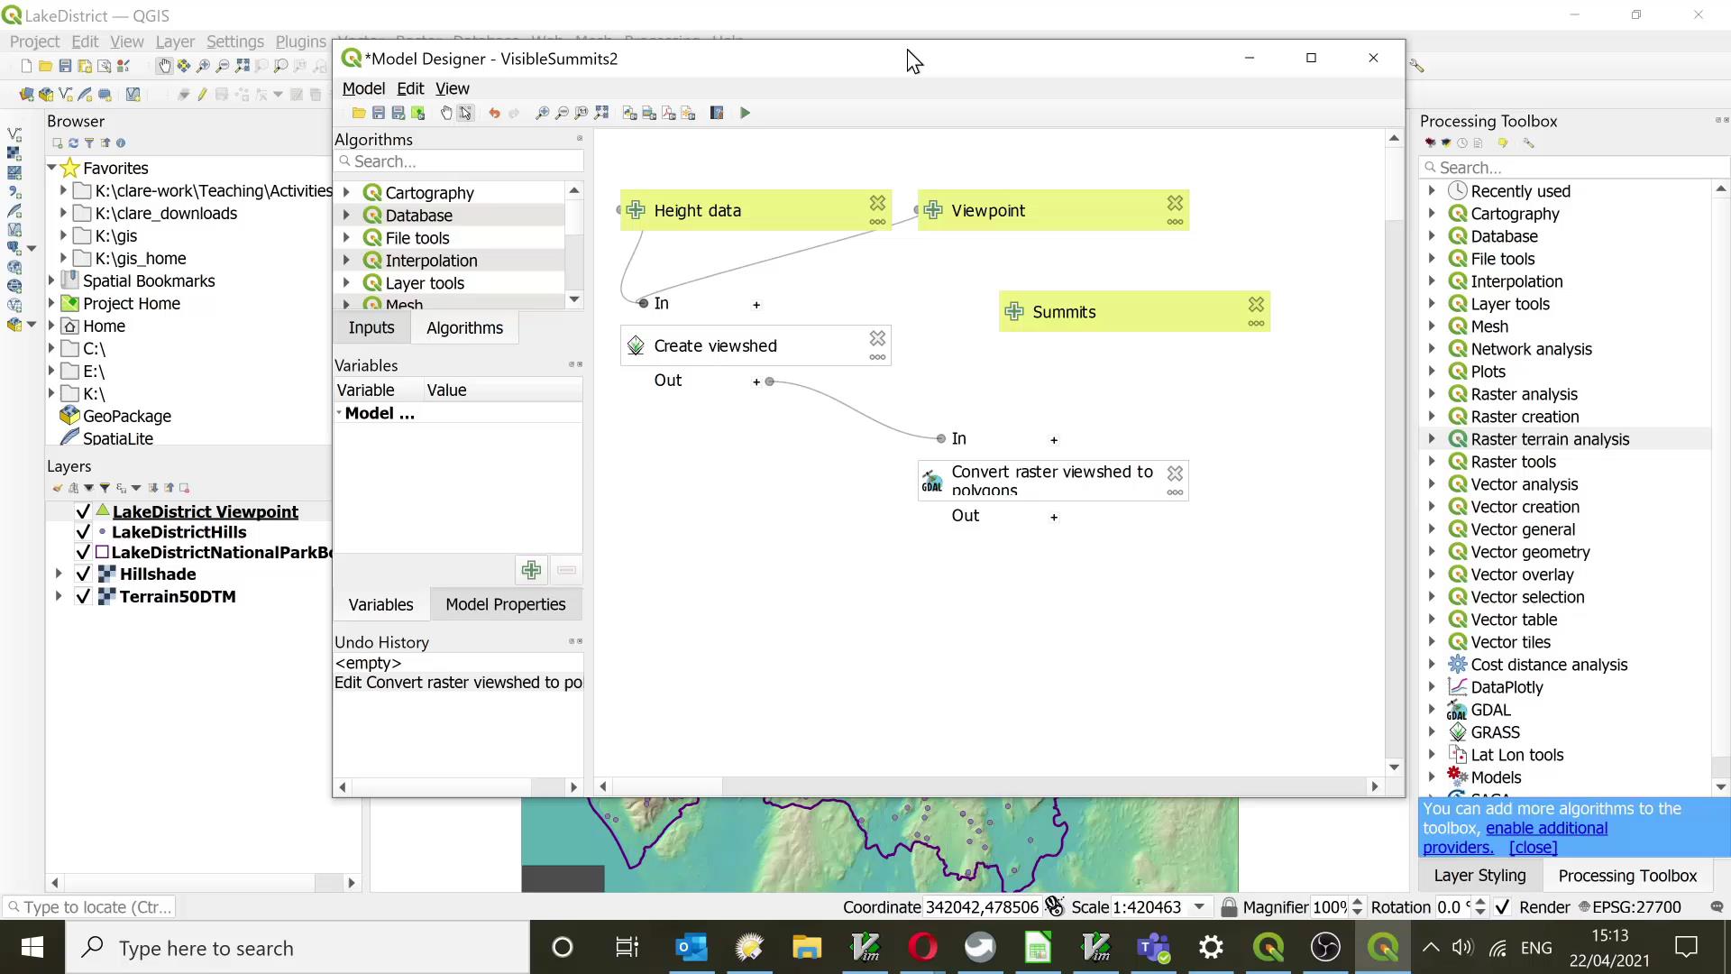Switch to the Inputs tab

coord(371,328)
